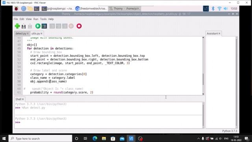Screen dimensions: 252x142
Task: Open the Run menu
Action: (x=36, y=19)
